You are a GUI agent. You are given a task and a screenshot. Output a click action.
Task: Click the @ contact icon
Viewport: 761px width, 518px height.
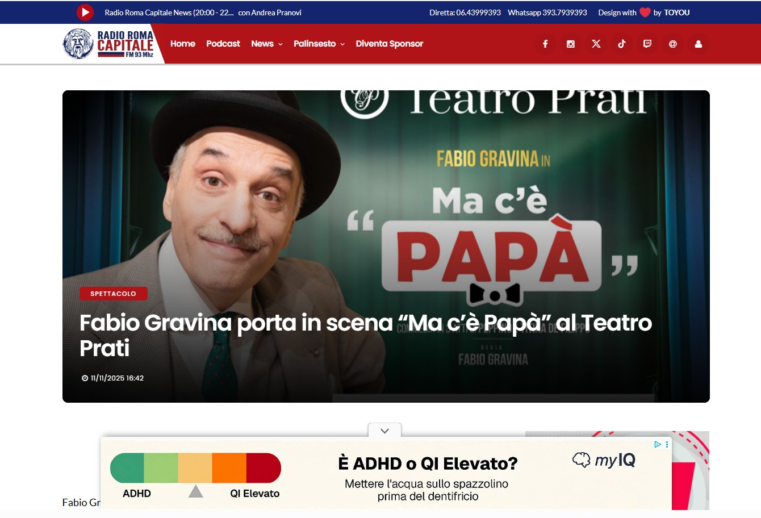point(672,44)
